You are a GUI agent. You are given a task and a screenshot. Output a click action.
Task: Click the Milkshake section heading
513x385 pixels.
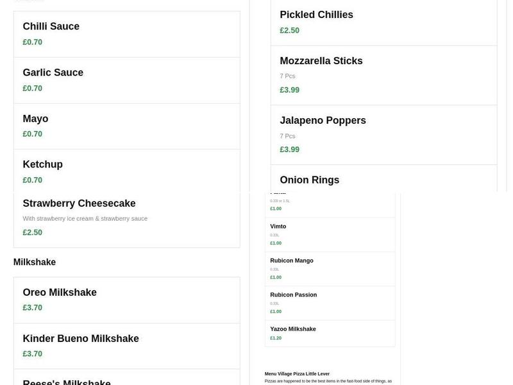click(35, 262)
